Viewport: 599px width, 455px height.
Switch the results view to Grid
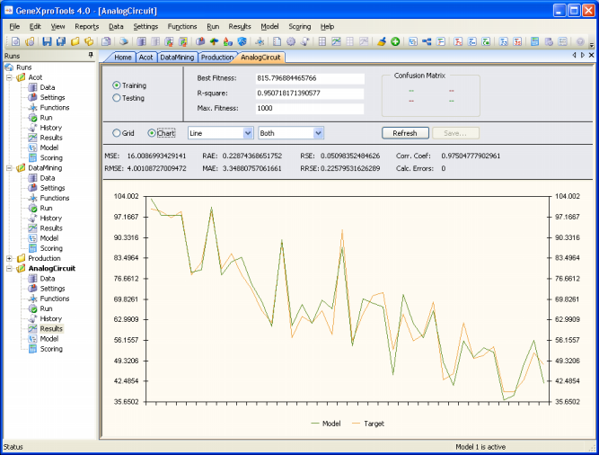pos(117,133)
